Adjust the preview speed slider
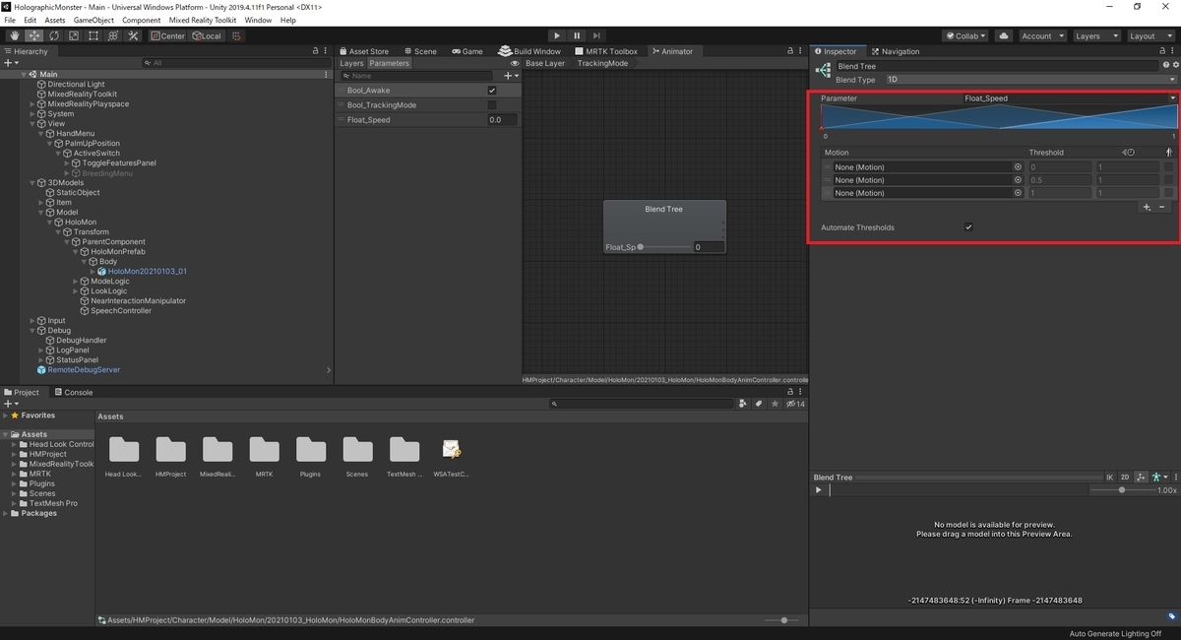Viewport: 1181px width, 640px height. 1122,489
